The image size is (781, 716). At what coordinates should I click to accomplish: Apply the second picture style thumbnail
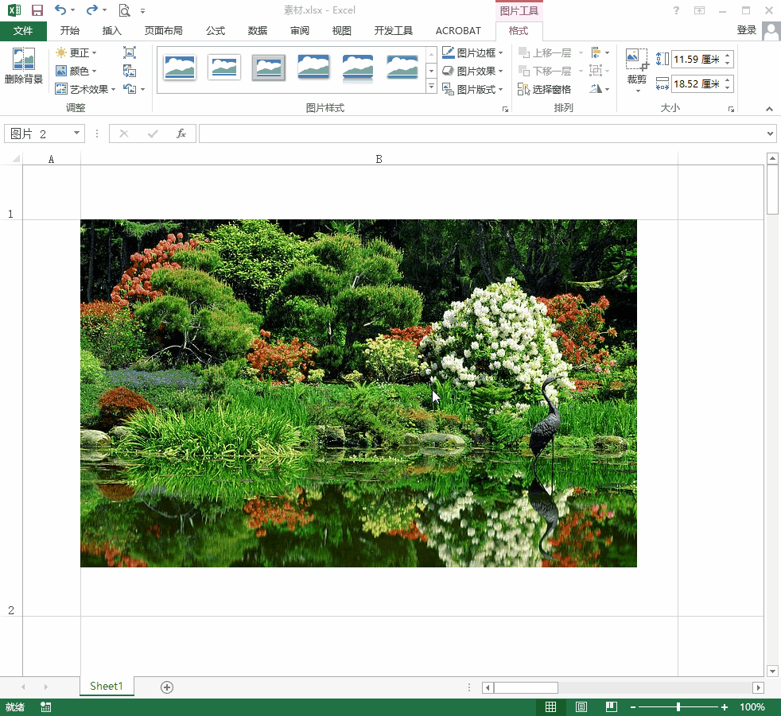click(x=224, y=68)
